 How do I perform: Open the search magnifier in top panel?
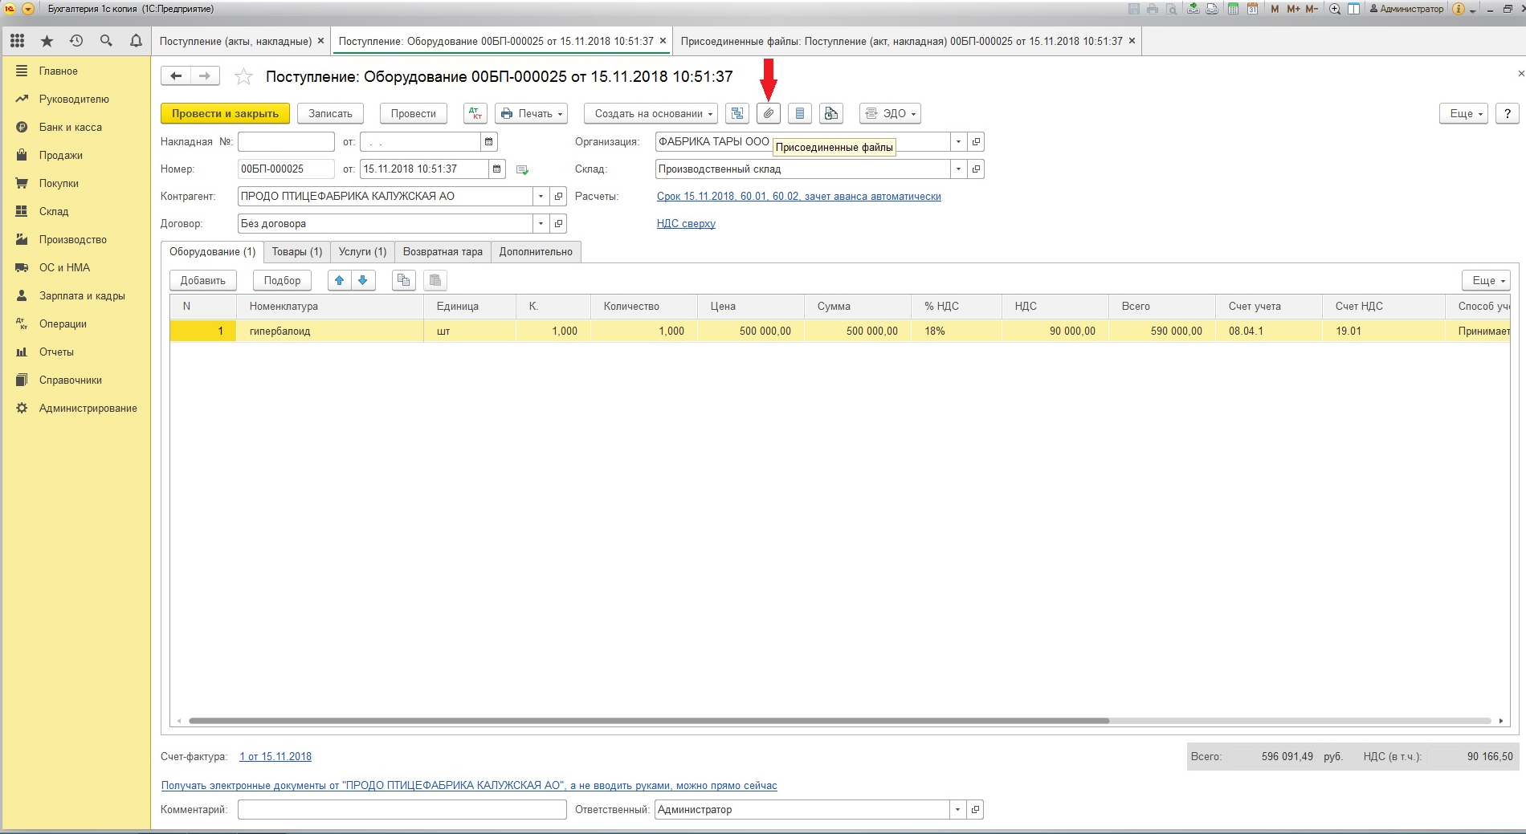pyautogui.click(x=106, y=41)
